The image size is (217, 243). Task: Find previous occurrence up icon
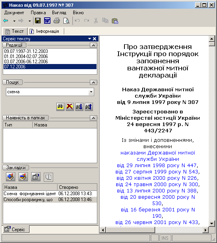[89, 107]
